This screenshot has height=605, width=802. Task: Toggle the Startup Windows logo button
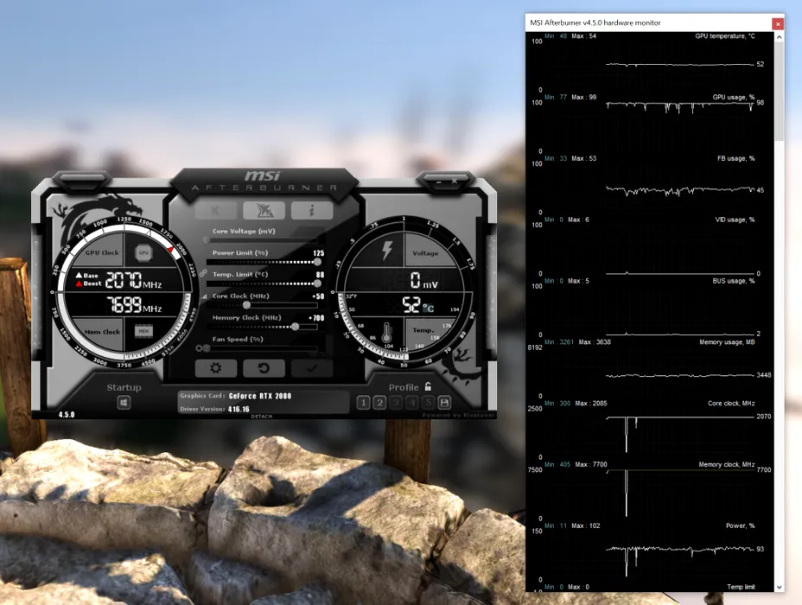point(124,403)
